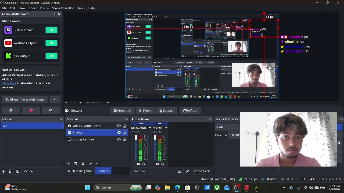Switch to the Sources tab
The height and width of the screenshot is (193, 344).
(103, 171)
